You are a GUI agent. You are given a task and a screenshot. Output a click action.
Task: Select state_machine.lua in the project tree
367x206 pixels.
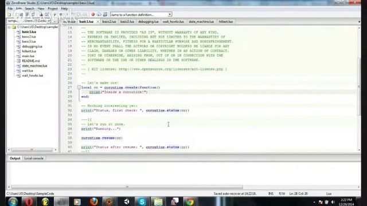click(x=34, y=66)
